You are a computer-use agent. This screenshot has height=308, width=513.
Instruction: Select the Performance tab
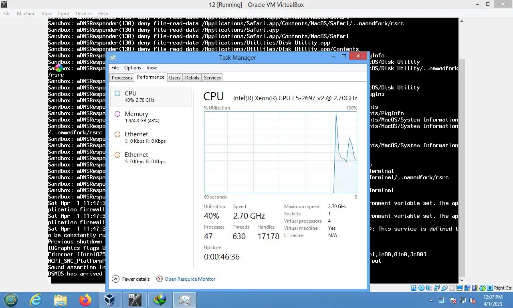pos(151,77)
